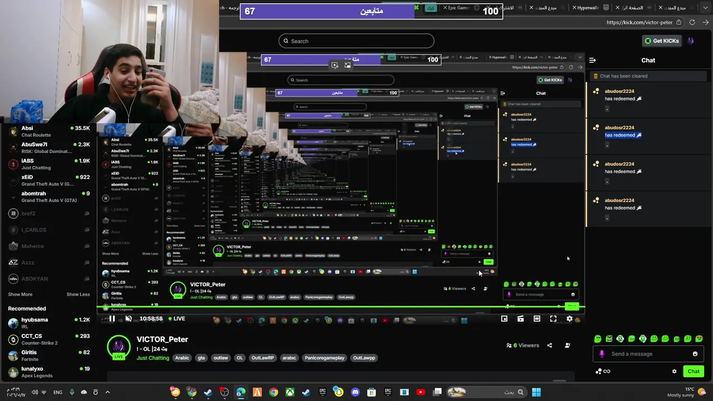Open offline channel Azzz
The height and width of the screenshot is (401, 713).
(49, 262)
